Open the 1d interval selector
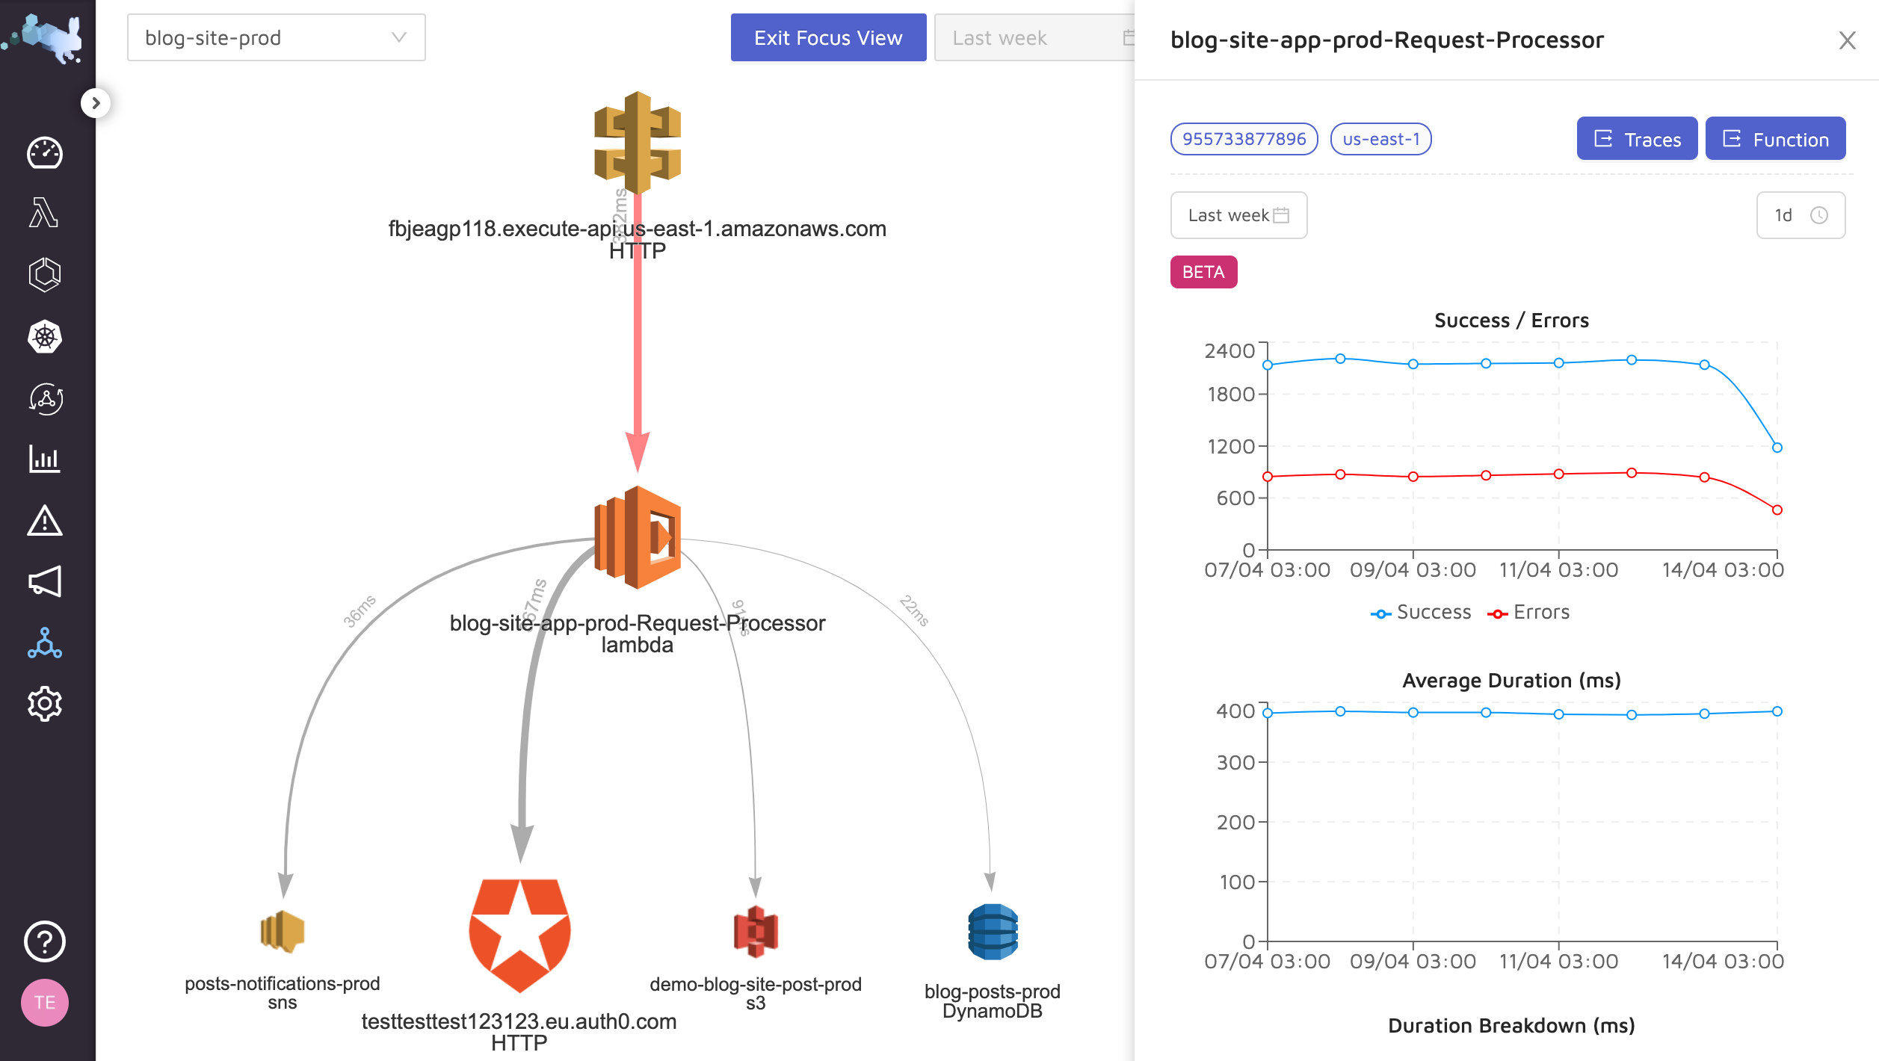 tap(1800, 215)
